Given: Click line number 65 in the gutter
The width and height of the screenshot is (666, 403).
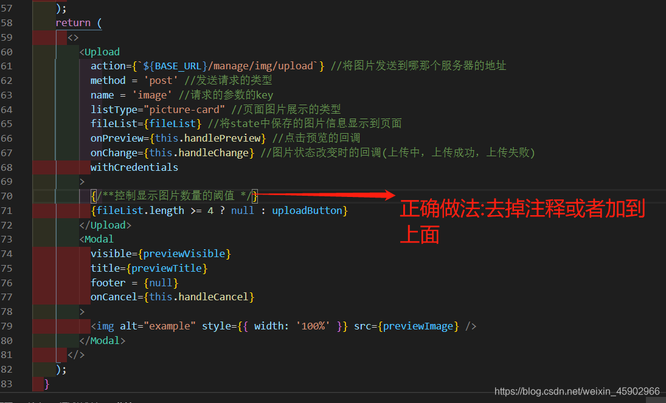Looking at the screenshot, I should click(7, 124).
